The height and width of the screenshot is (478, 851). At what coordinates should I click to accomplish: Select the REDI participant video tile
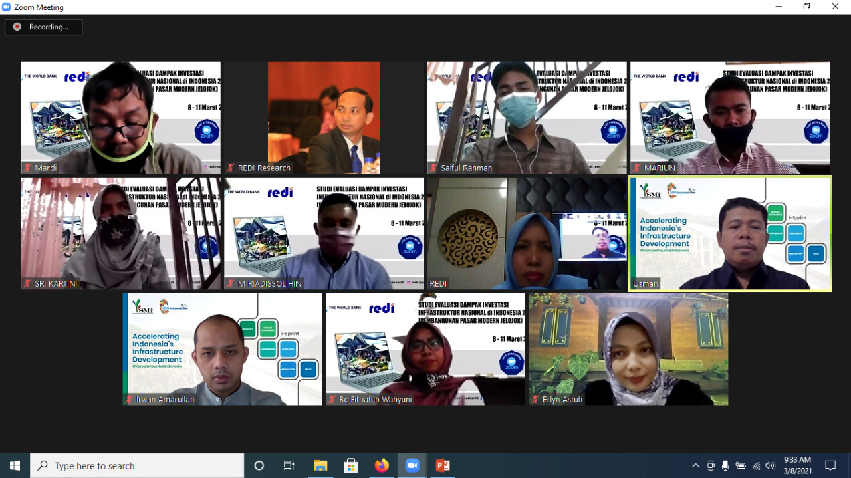click(x=527, y=233)
